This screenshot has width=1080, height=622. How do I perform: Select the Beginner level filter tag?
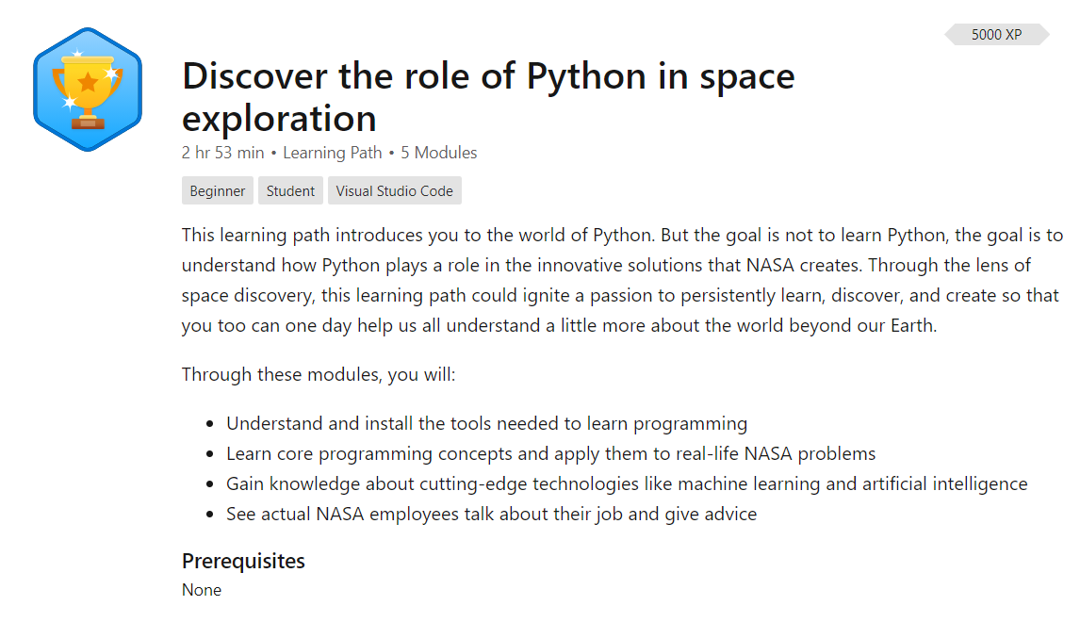tap(218, 190)
